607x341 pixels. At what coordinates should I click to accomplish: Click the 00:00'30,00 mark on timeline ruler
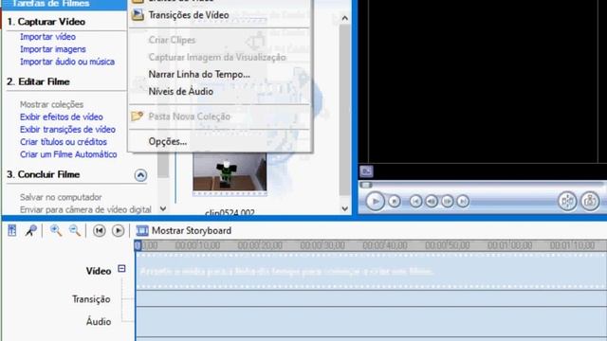tap(322, 245)
